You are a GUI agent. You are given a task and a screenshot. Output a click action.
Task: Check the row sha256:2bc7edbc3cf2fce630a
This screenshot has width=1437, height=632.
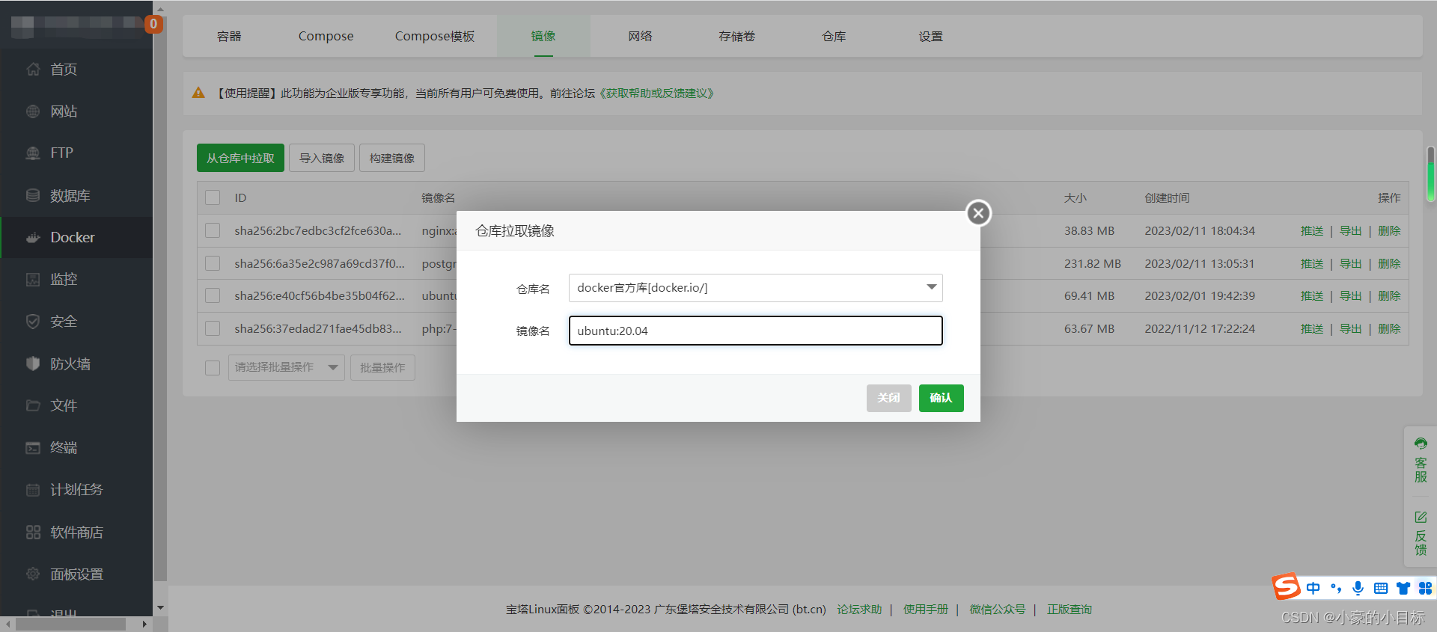(x=213, y=230)
